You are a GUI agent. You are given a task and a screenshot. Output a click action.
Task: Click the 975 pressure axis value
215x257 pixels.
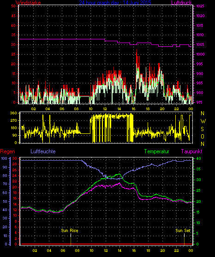[x=199, y=102]
